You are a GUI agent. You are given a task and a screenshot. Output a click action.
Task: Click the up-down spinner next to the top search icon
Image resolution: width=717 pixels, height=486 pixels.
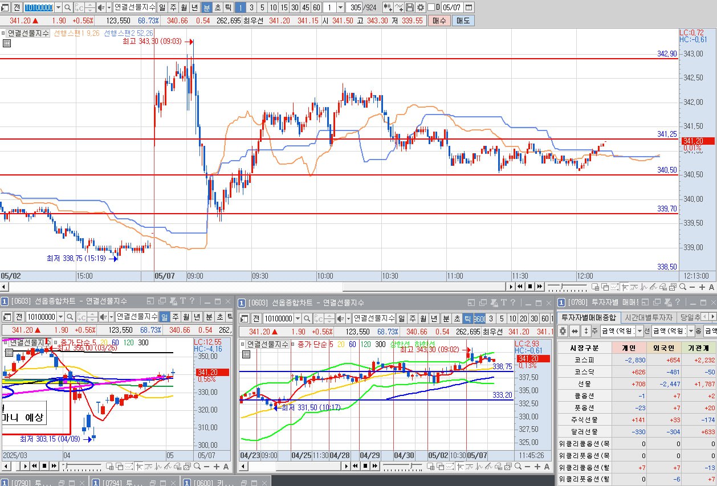(89, 7)
